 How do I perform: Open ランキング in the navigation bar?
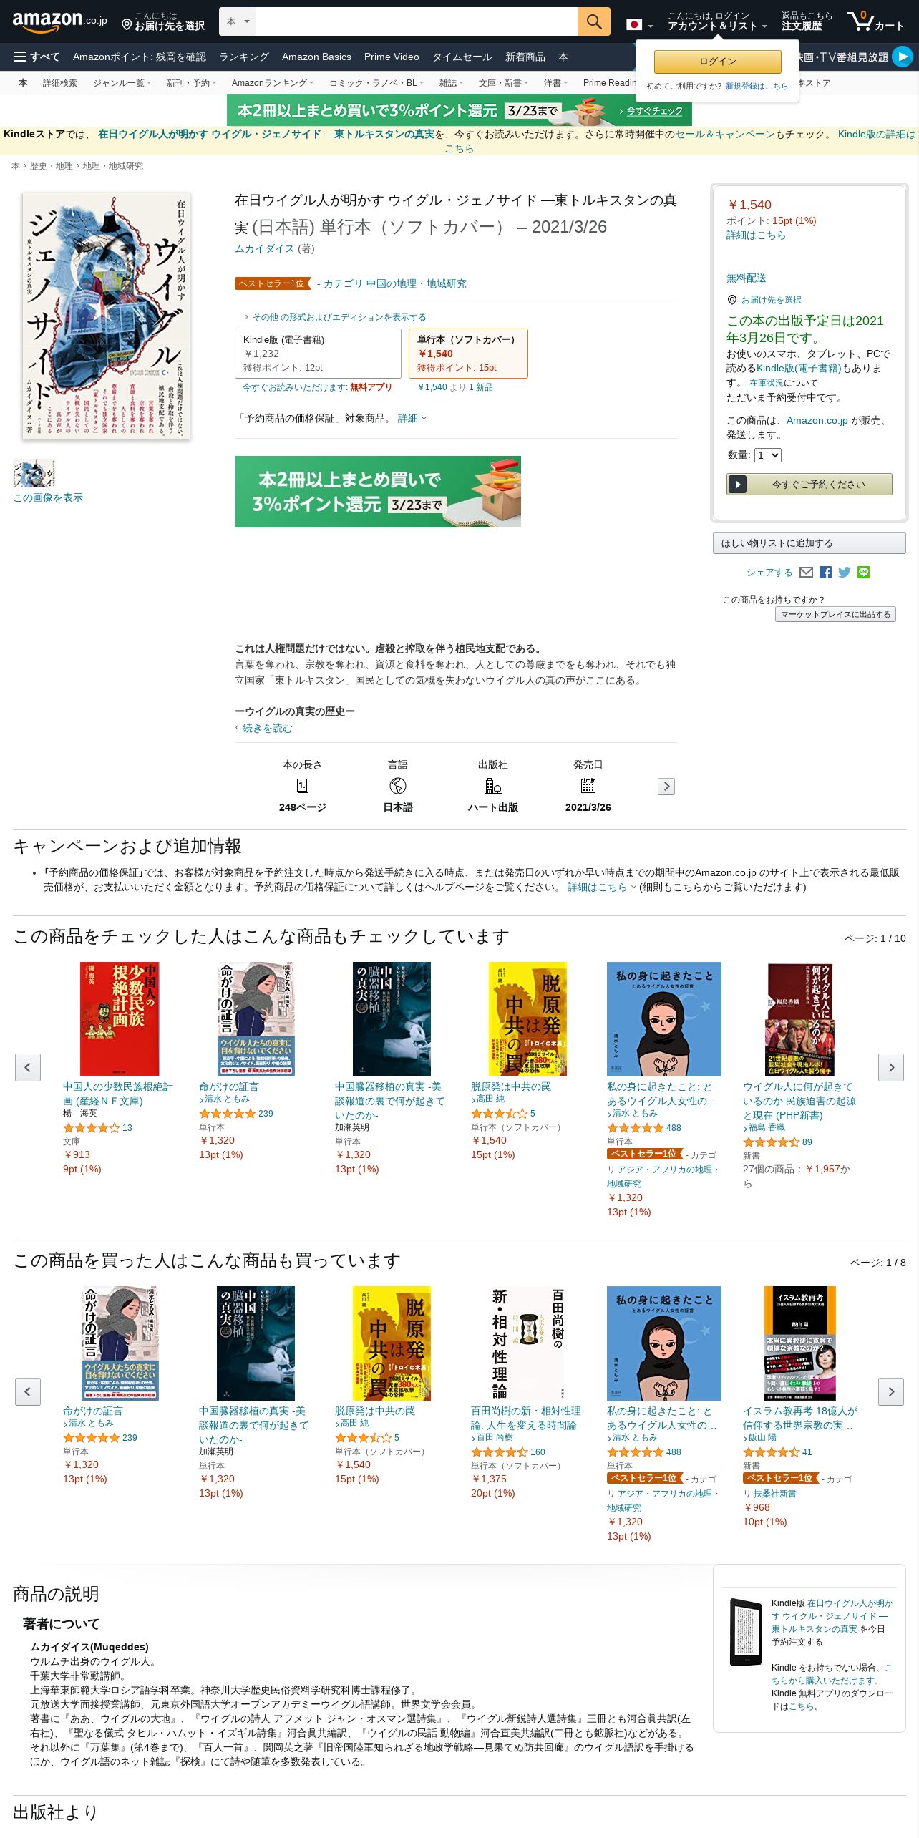[x=244, y=57]
